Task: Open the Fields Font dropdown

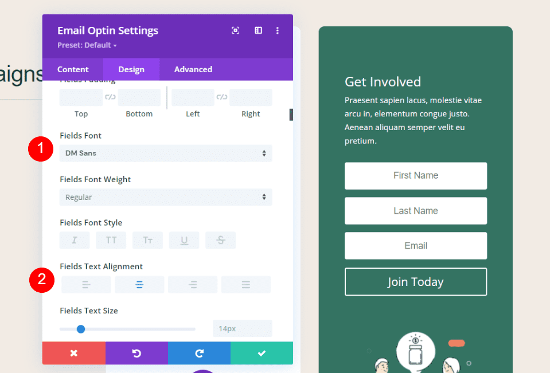Action: point(165,153)
